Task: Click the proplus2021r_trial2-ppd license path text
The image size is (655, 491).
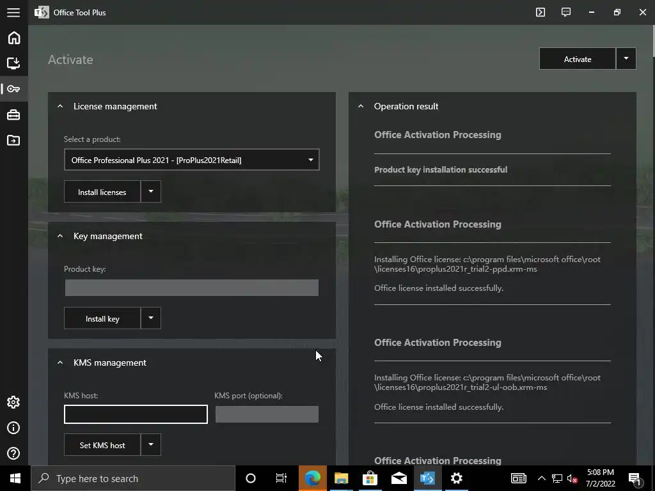Action: (487, 264)
